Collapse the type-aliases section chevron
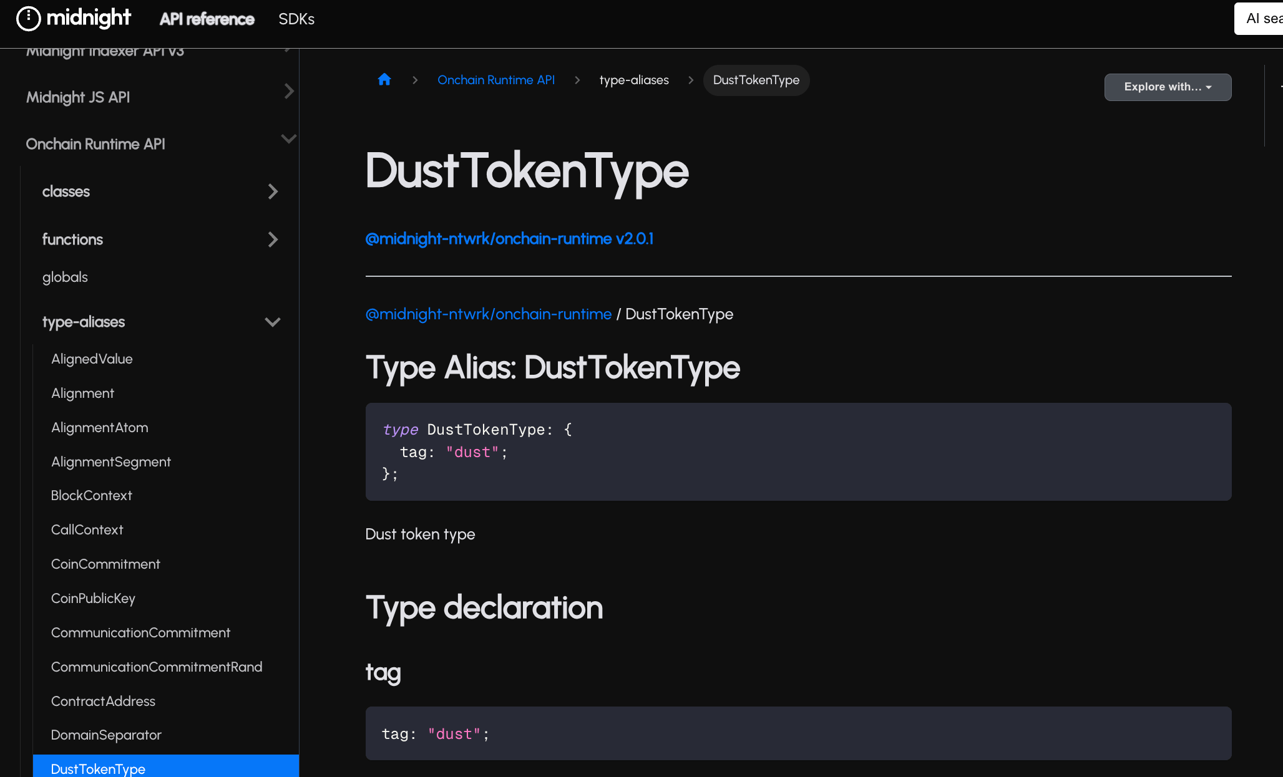Screen dimensions: 1283x777 (273, 322)
